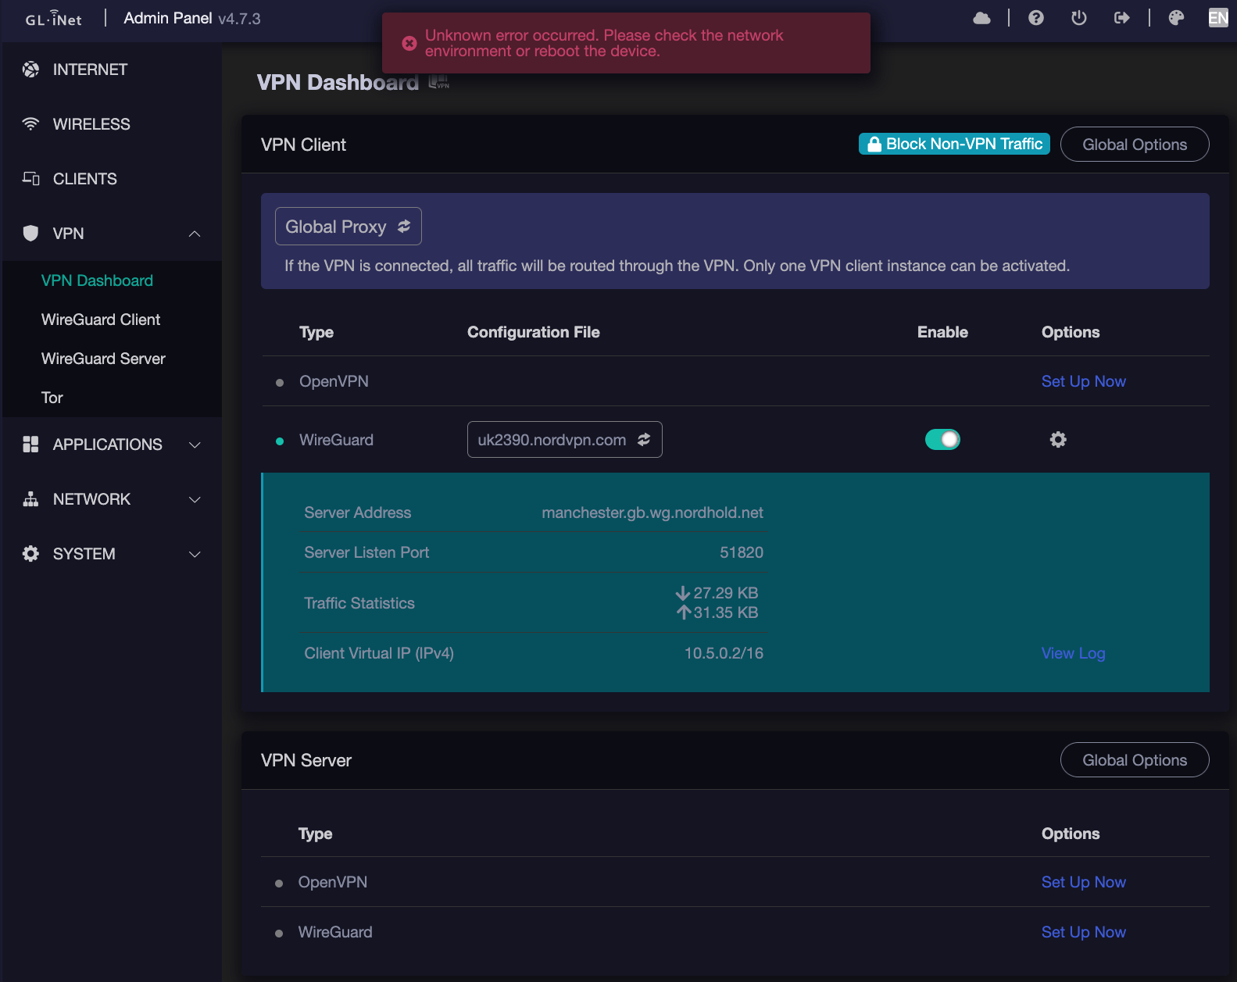
Task: Close the error notification red X icon
Action: click(x=409, y=44)
